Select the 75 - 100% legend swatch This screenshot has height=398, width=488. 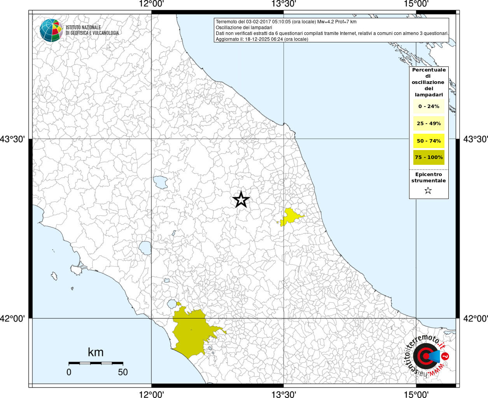click(x=429, y=157)
